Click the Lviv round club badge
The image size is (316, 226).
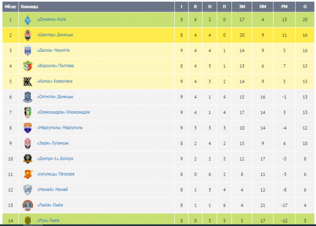[28, 205]
